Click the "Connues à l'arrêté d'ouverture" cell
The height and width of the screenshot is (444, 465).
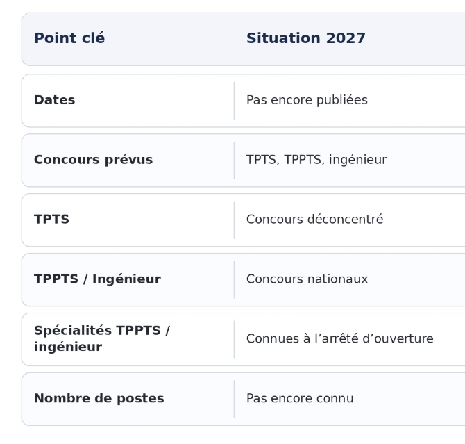(x=339, y=339)
